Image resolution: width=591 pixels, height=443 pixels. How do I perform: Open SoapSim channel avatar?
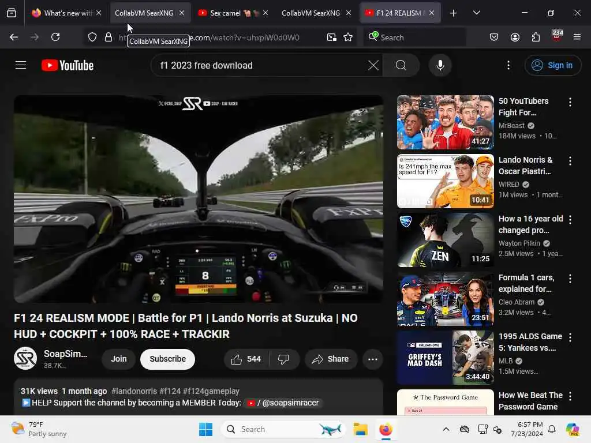coord(25,358)
